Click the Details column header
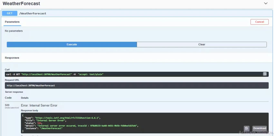The image size is (274, 136). pyautogui.click(x=24, y=98)
